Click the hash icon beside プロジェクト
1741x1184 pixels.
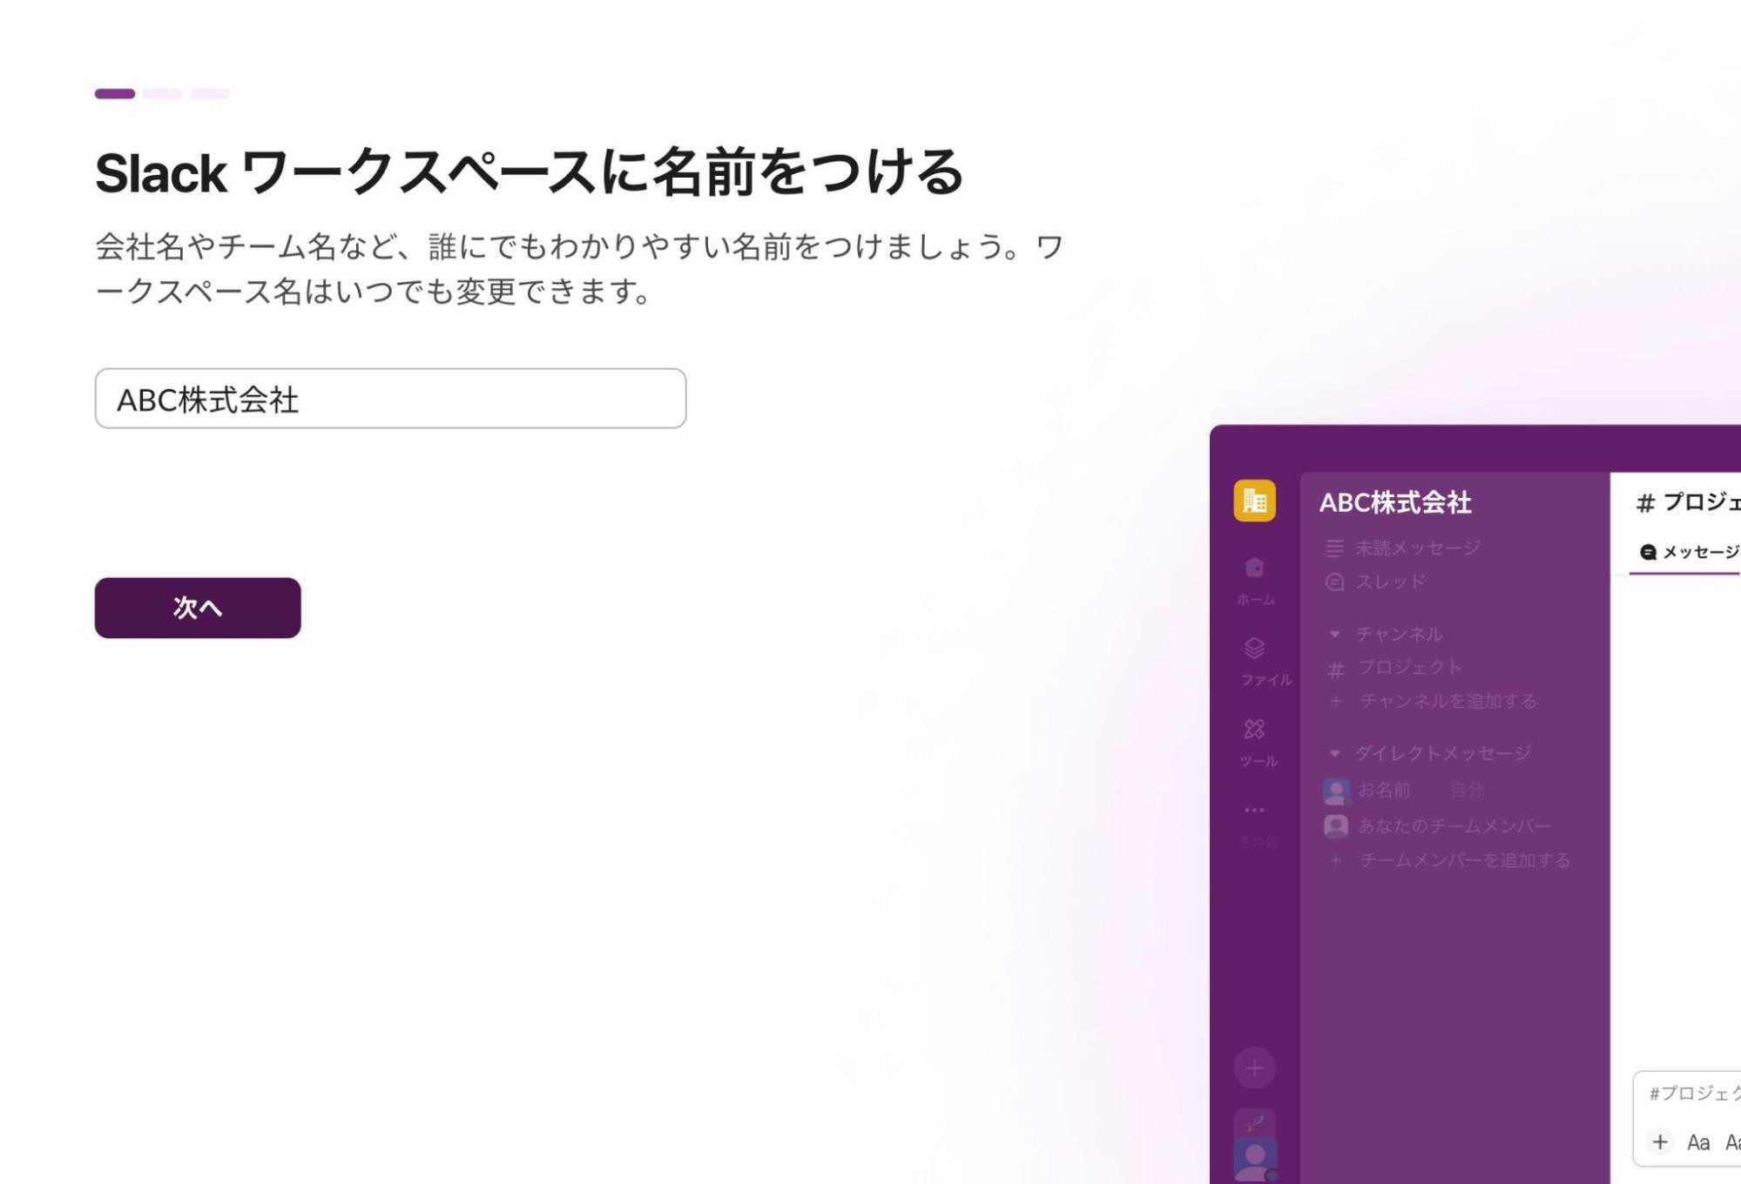[1336, 669]
